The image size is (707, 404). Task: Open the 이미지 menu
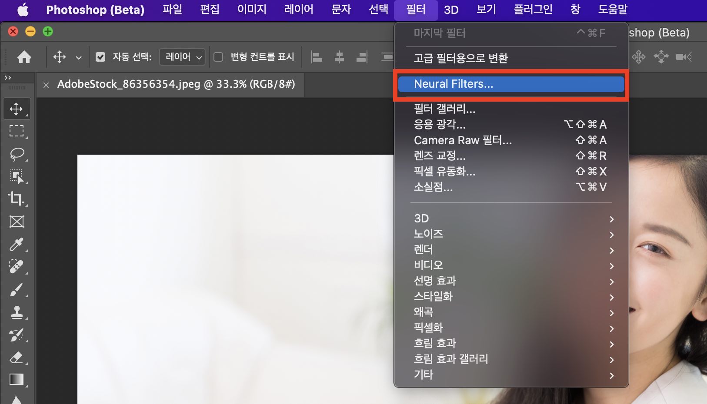[252, 10]
